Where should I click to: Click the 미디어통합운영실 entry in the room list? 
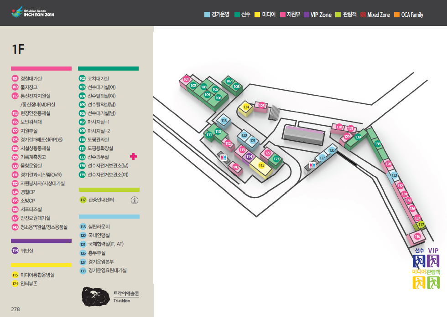click(x=33, y=275)
